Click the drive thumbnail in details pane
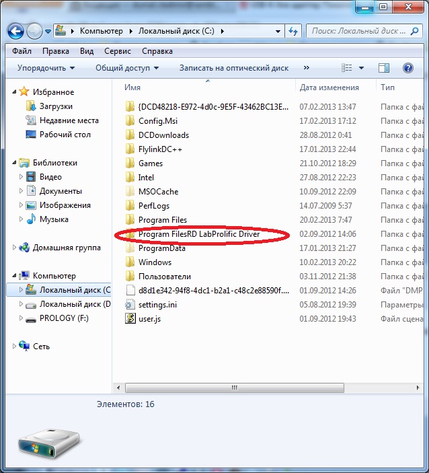This screenshot has height=473, width=429. click(48, 443)
